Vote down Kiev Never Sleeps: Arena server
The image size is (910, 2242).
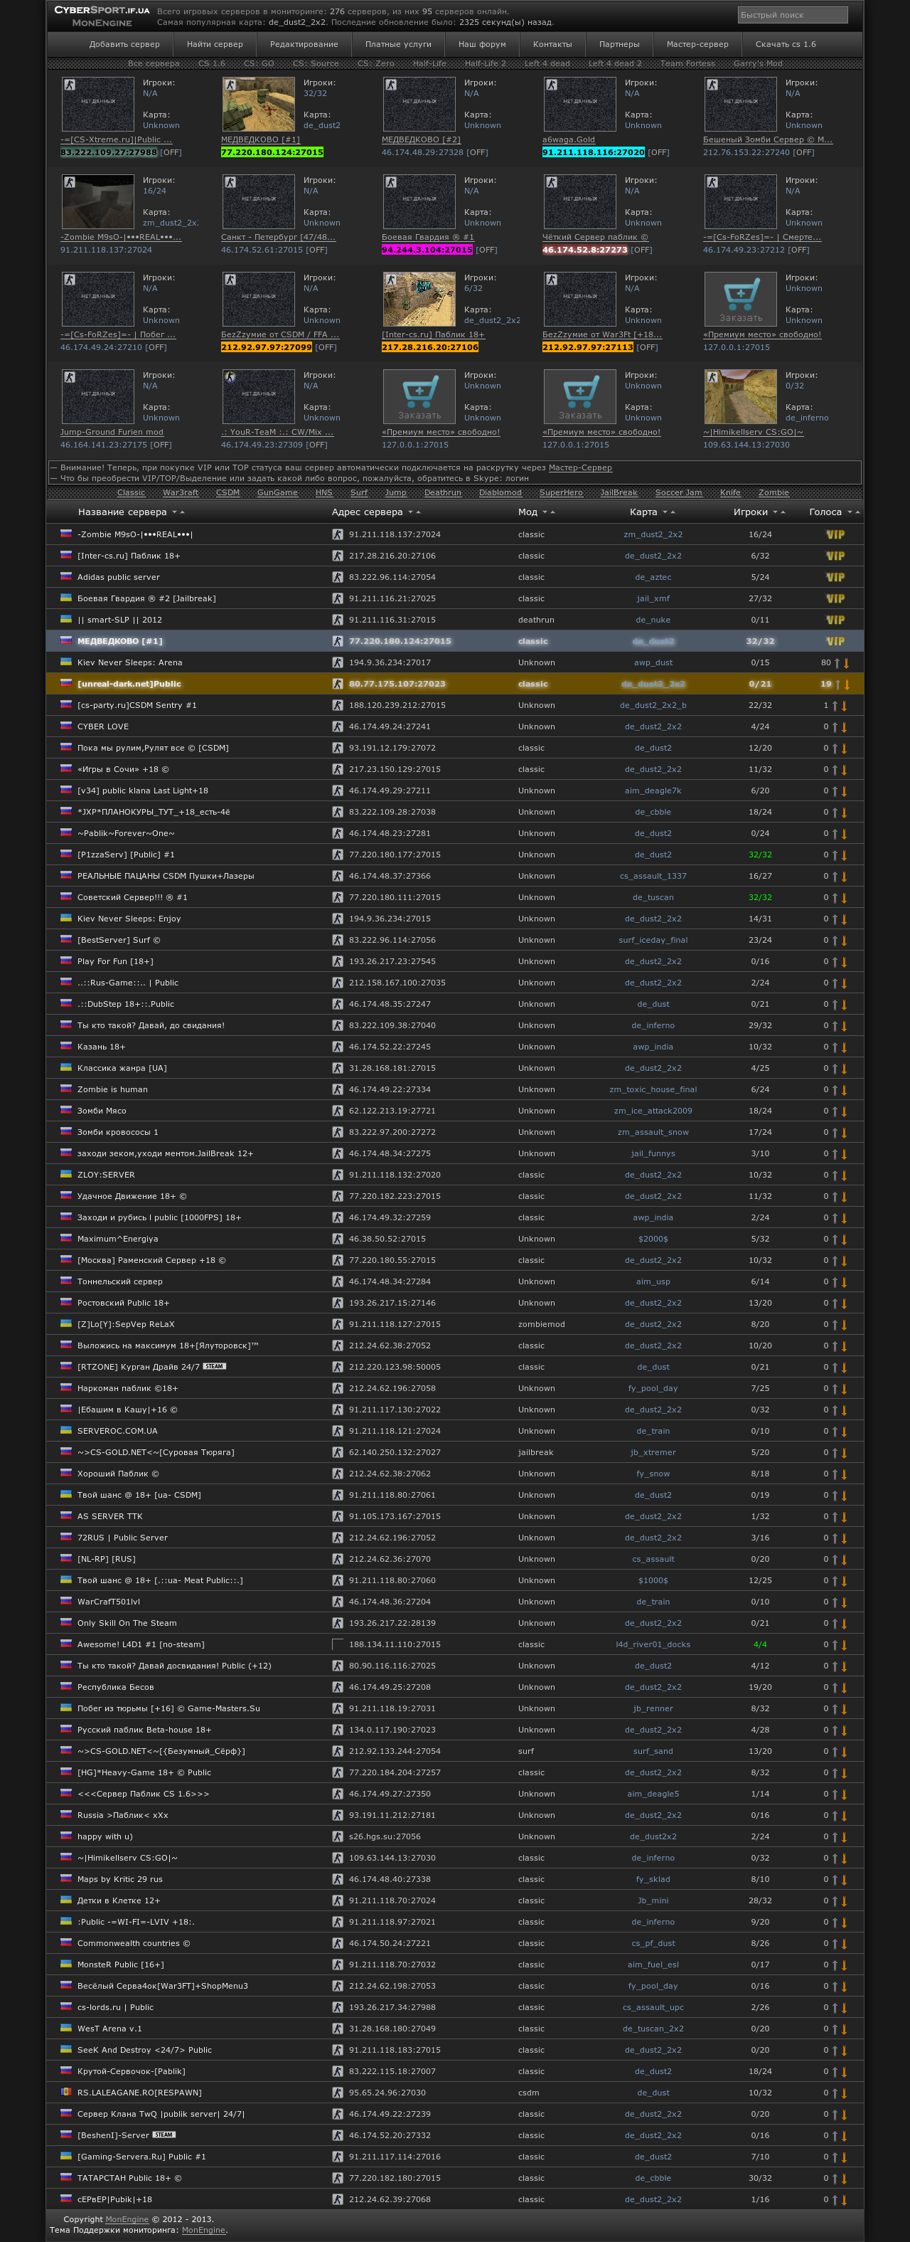pos(847,663)
